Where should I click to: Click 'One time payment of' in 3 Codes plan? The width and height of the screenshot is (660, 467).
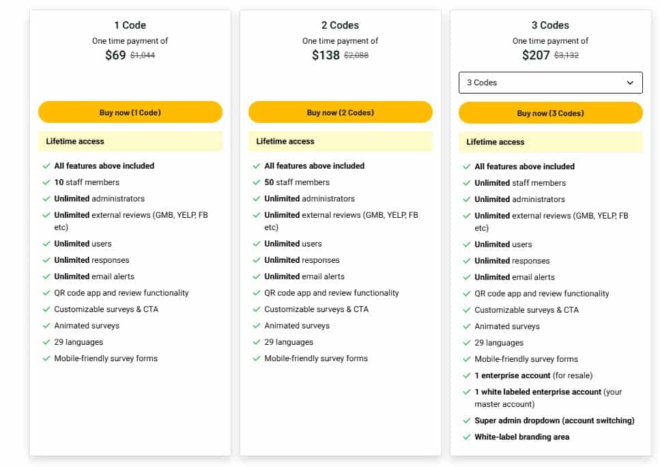click(x=550, y=41)
